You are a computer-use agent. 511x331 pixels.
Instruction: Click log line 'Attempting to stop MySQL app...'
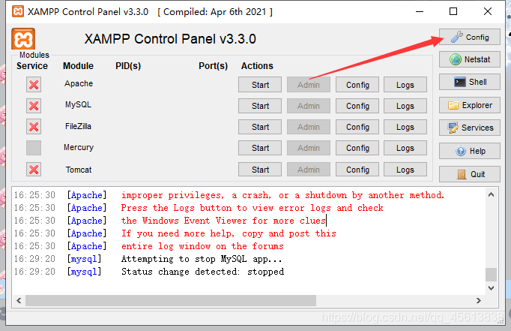pos(202,259)
